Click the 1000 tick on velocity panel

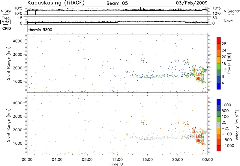(x=18, y=143)
